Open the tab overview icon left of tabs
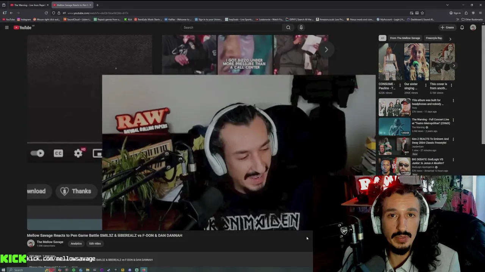 tap(4, 5)
